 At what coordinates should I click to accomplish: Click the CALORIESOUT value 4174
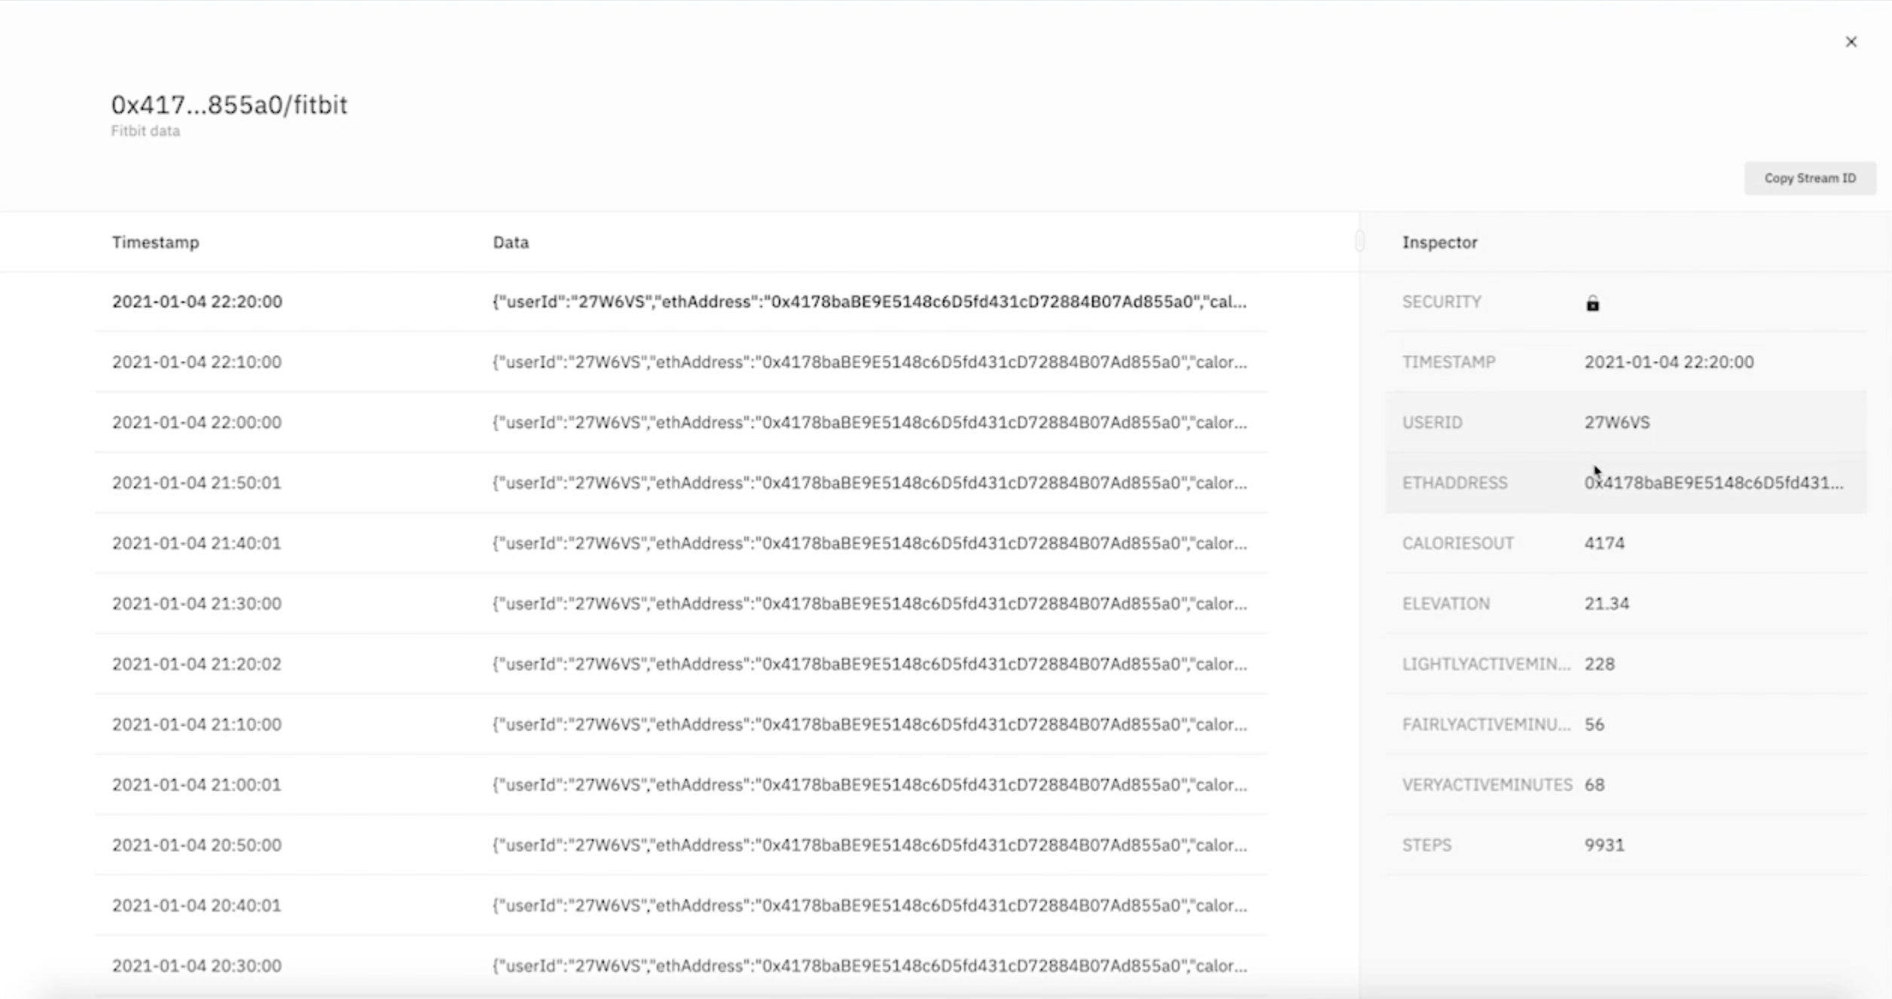tap(1604, 543)
